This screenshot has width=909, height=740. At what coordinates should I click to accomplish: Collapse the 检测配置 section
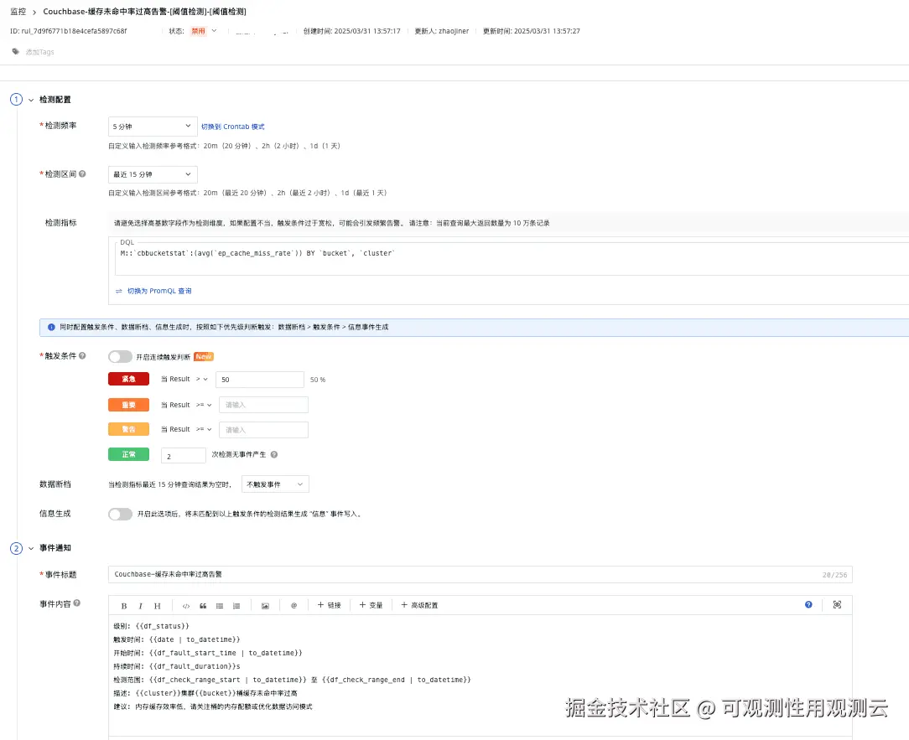pos(31,100)
